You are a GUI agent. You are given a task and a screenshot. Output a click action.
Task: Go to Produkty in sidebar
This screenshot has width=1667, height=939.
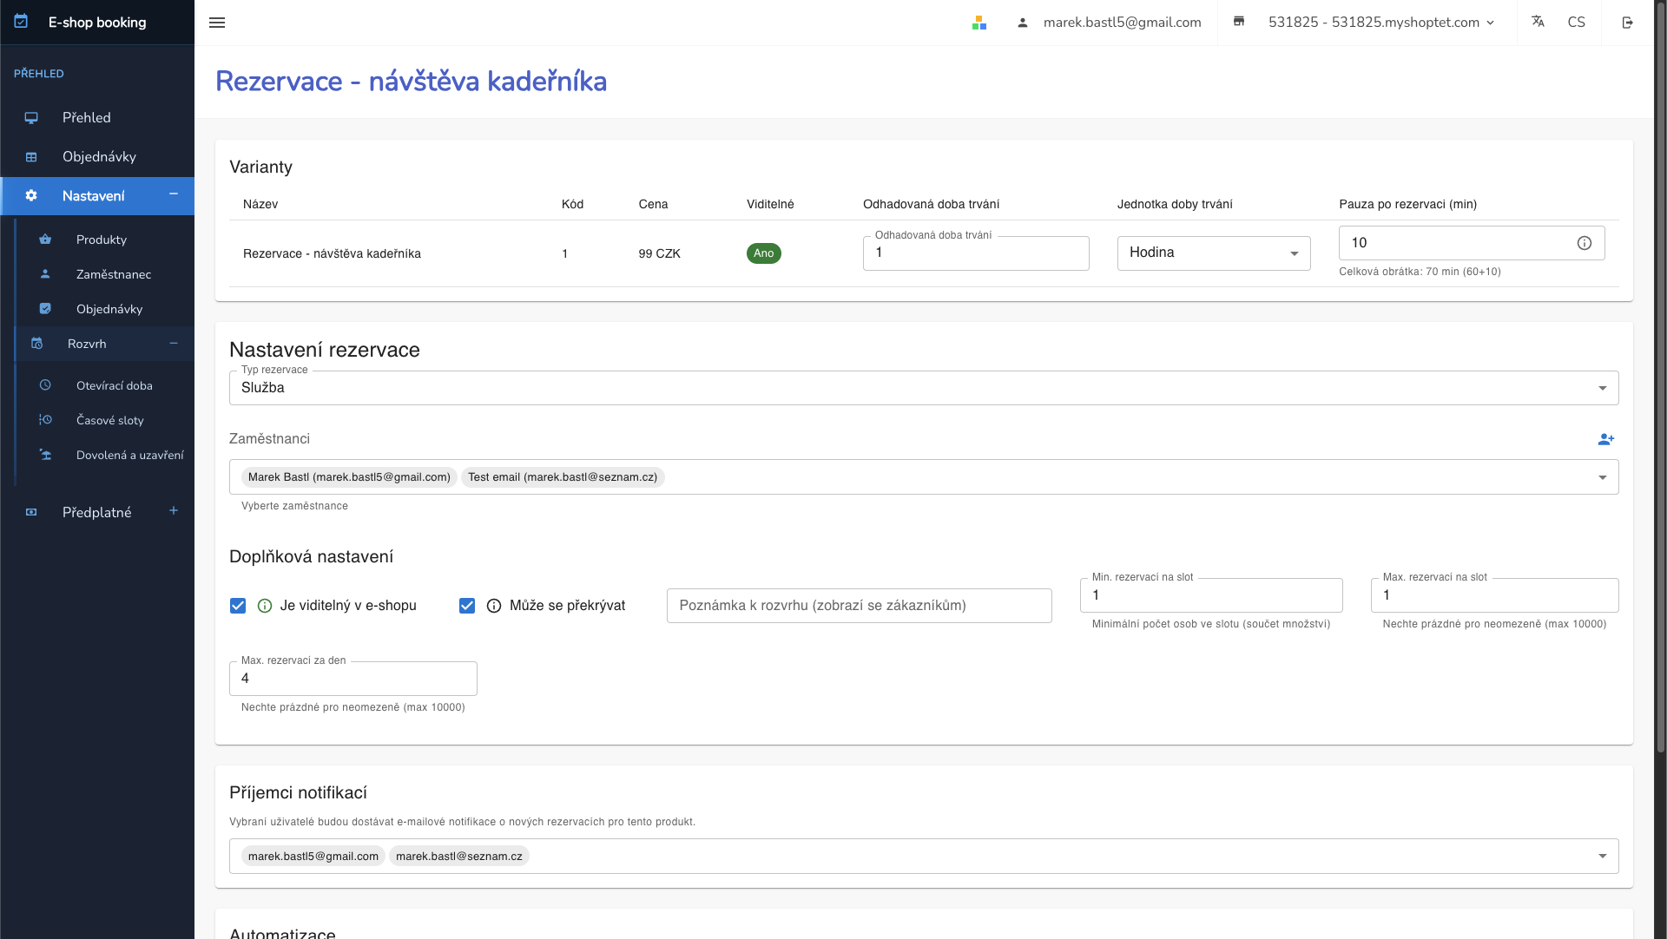[x=102, y=240]
